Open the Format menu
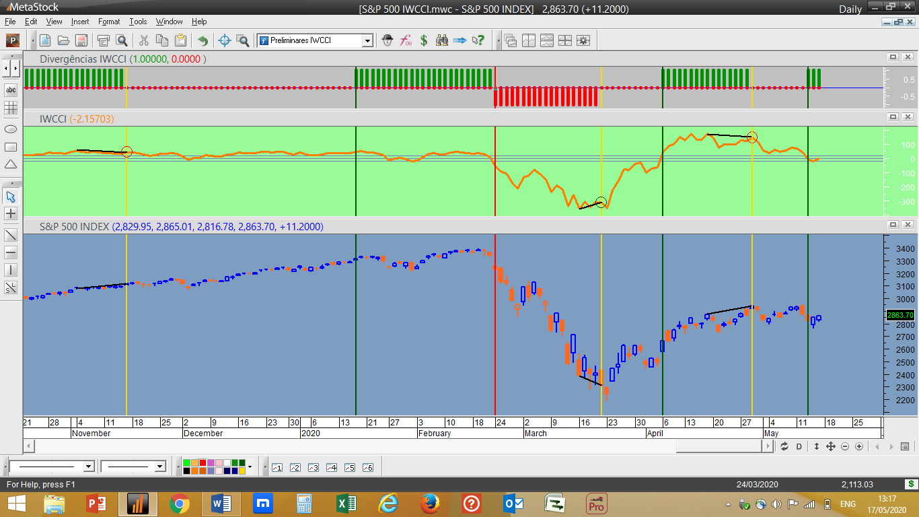Image resolution: width=919 pixels, height=517 pixels. point(109,22)
